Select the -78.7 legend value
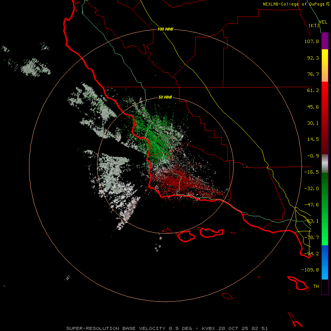The height and width of the screenshot is (331, 331). (x=312, y=238)
